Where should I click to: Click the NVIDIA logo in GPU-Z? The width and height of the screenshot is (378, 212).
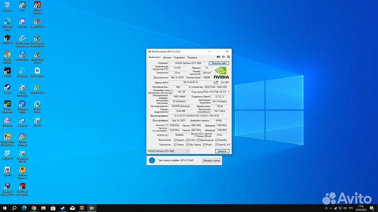click(x=221, y=73)
